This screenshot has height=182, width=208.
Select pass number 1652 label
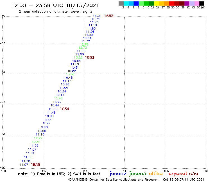(x=109, y=16)
